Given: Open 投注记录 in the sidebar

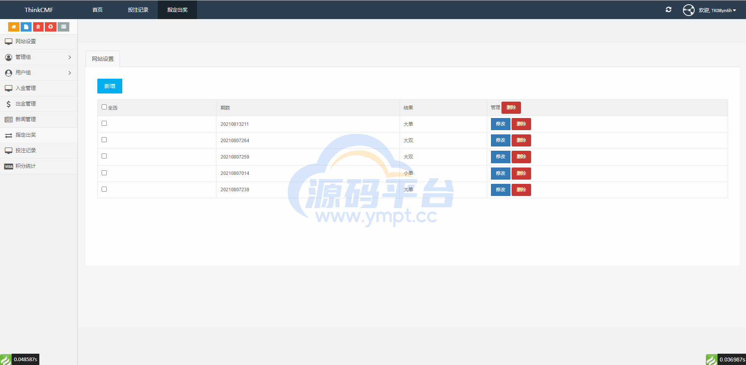Looking at the screenshot, I should point(39,151).
